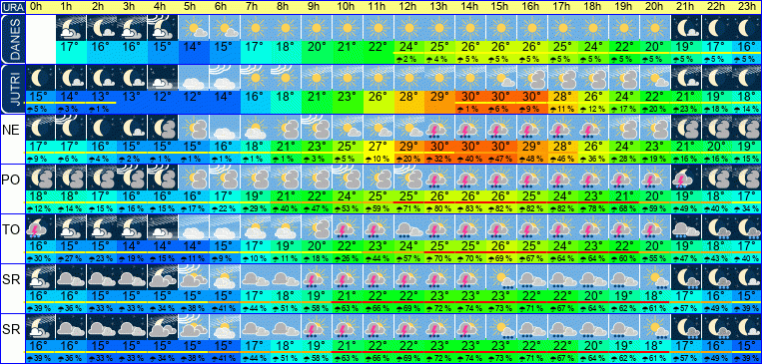Click the JUTRI 0h clear moon icon

(41, 77)
